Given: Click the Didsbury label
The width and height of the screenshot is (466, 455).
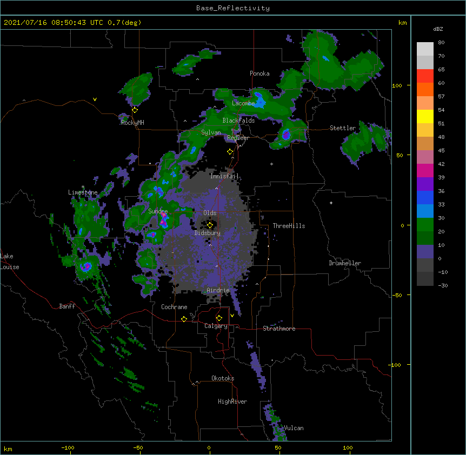Looking at the screenshot, I should 207,233.
